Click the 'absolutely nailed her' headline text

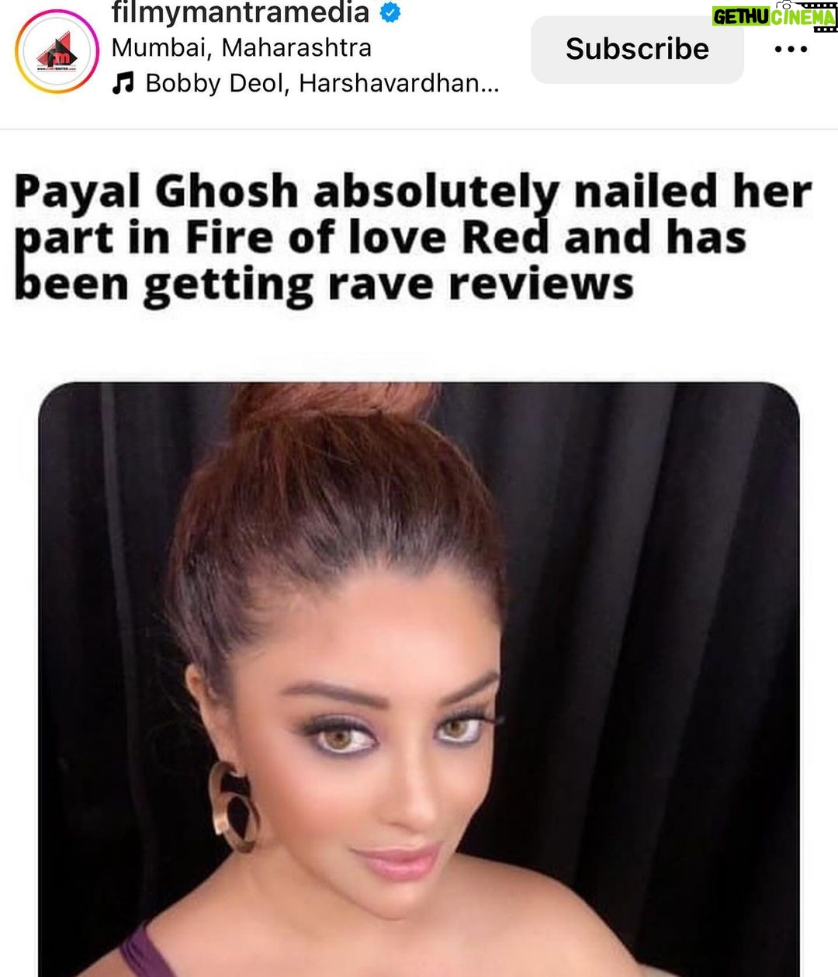point(563,192)
